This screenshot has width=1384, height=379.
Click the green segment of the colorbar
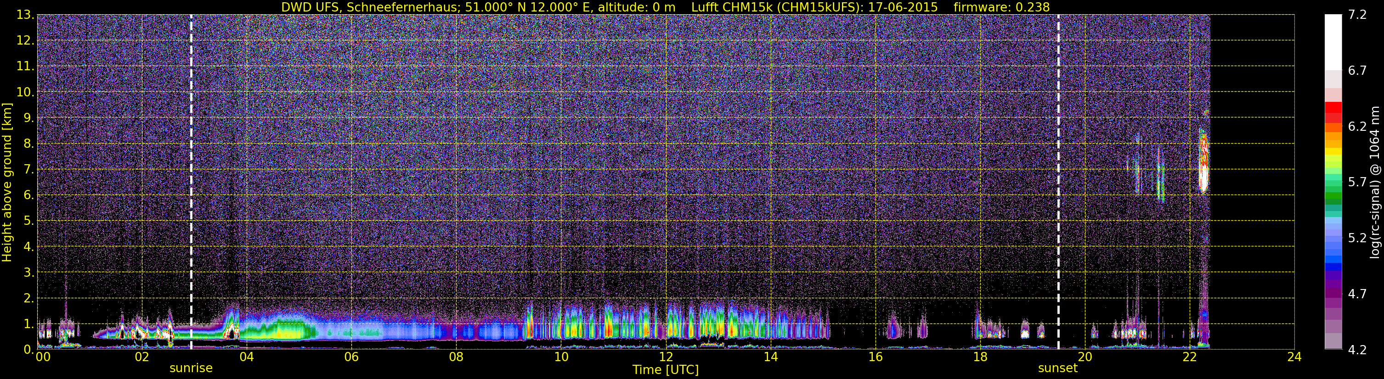coord(1333,199)
